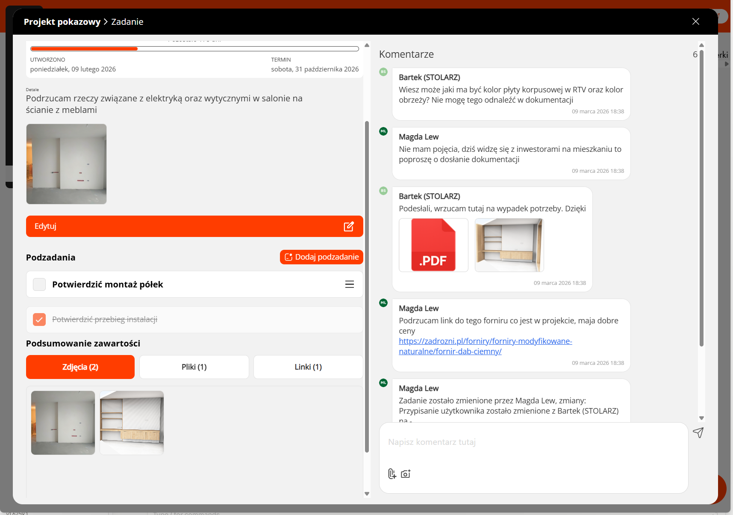
Task: Open the hamburger menu on Potwierdzić montaż półek
Action: click(x=350, y=284)
